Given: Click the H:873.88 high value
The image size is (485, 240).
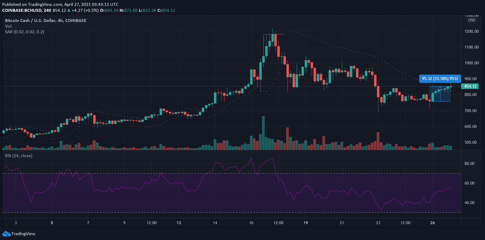Looking at the screenshot, I should click(128, 10).
